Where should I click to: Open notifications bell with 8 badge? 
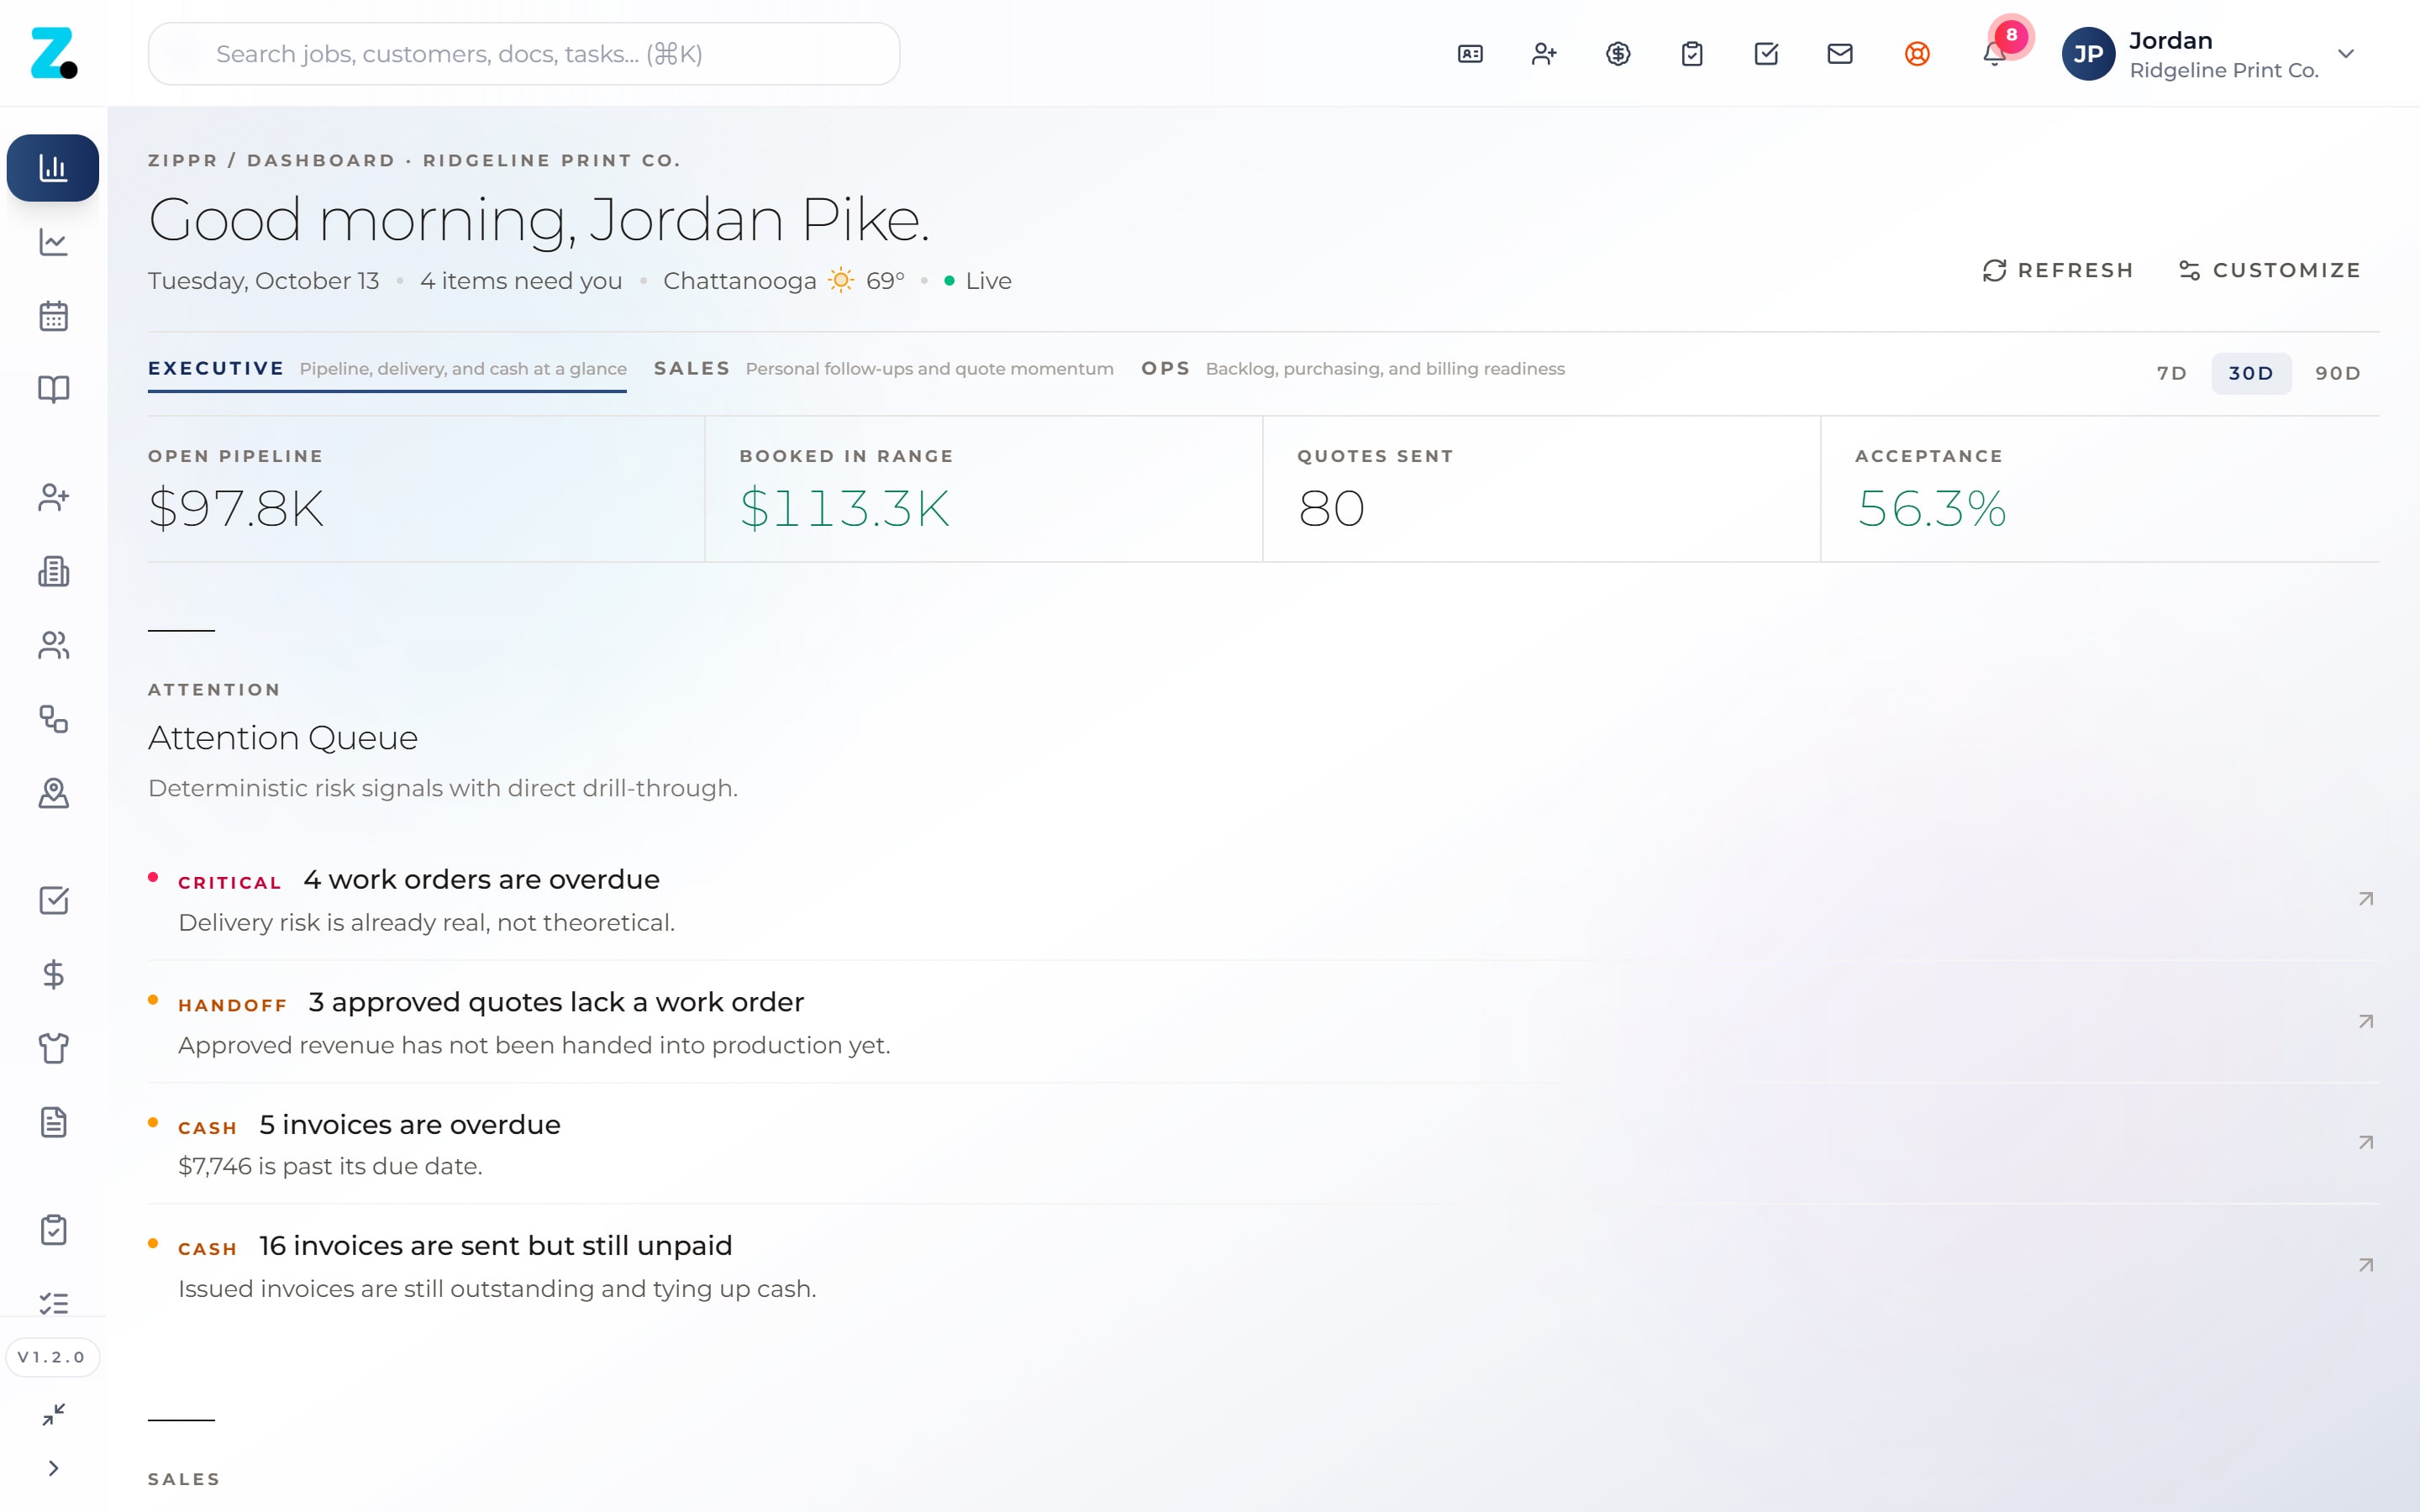click(x=1994, y=54)
